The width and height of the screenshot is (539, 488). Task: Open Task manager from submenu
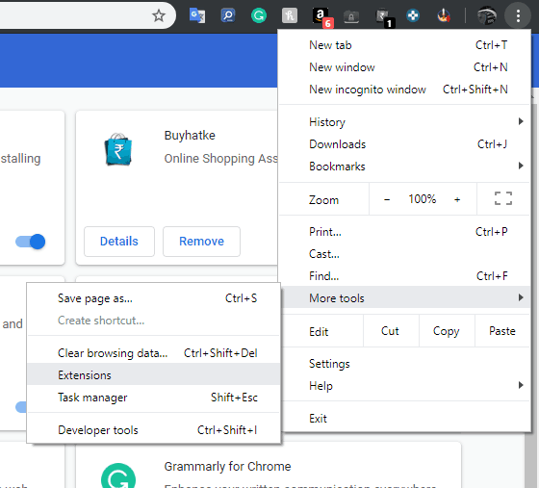tap(154, 398)
